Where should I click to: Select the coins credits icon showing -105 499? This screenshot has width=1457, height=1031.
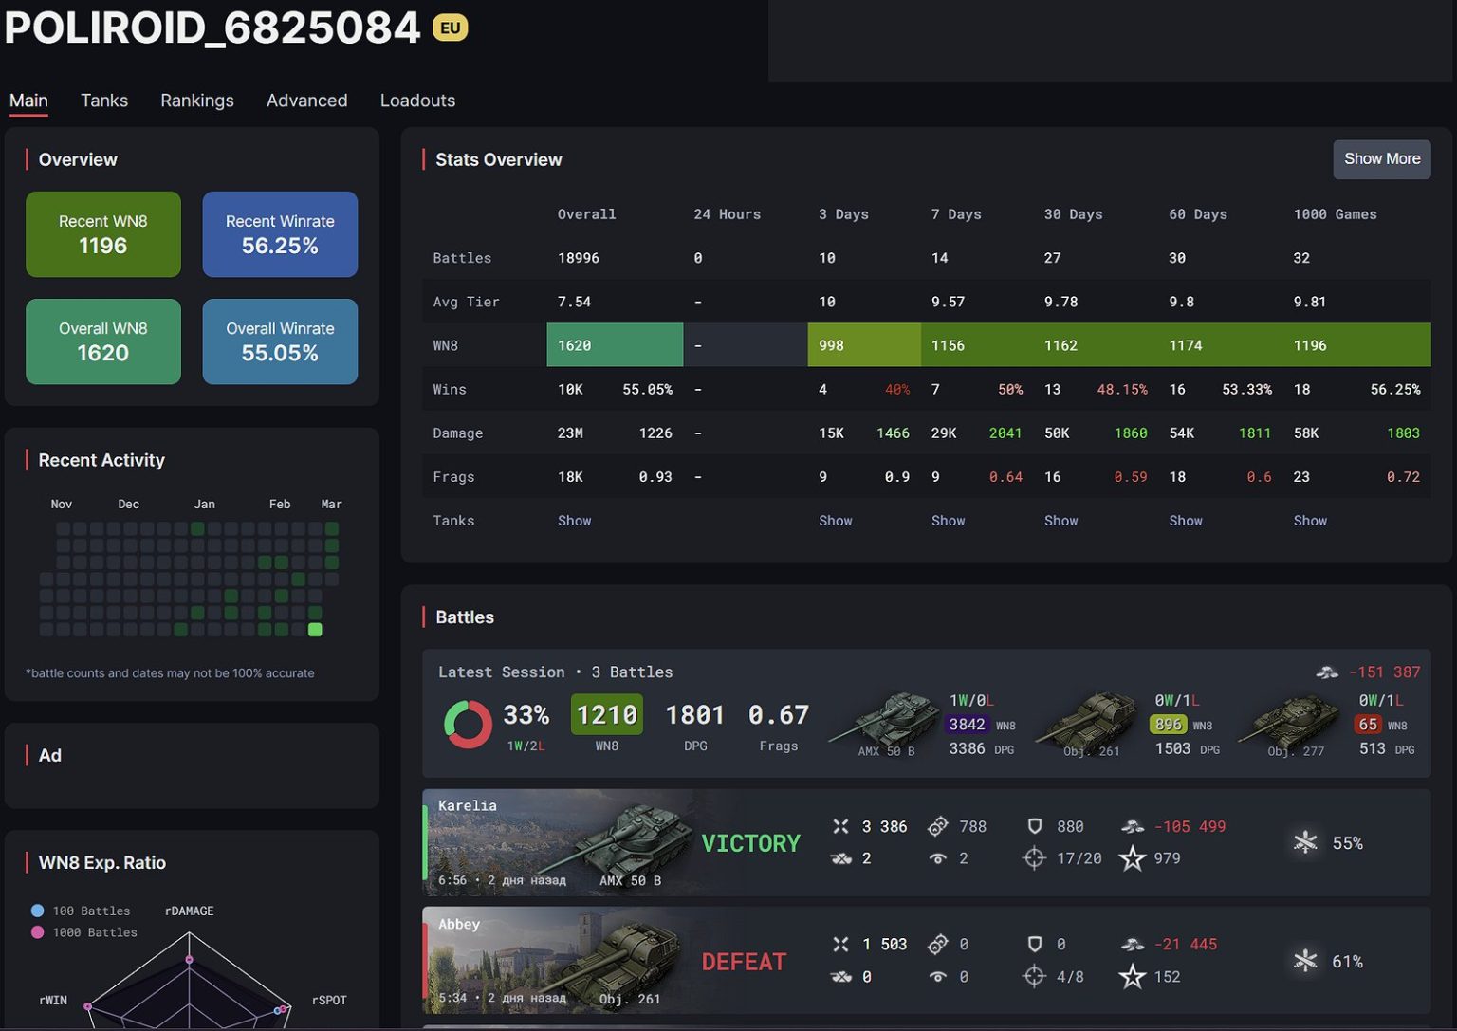click(x=1134, y=826)
